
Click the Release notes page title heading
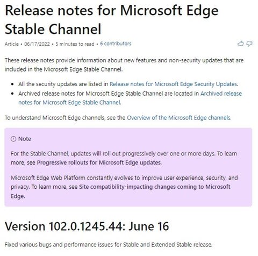pyautogui.click(x=112, y=19)
